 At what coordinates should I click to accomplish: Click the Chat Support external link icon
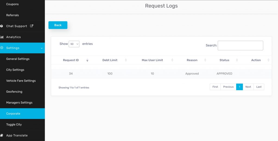pos(32,26)
